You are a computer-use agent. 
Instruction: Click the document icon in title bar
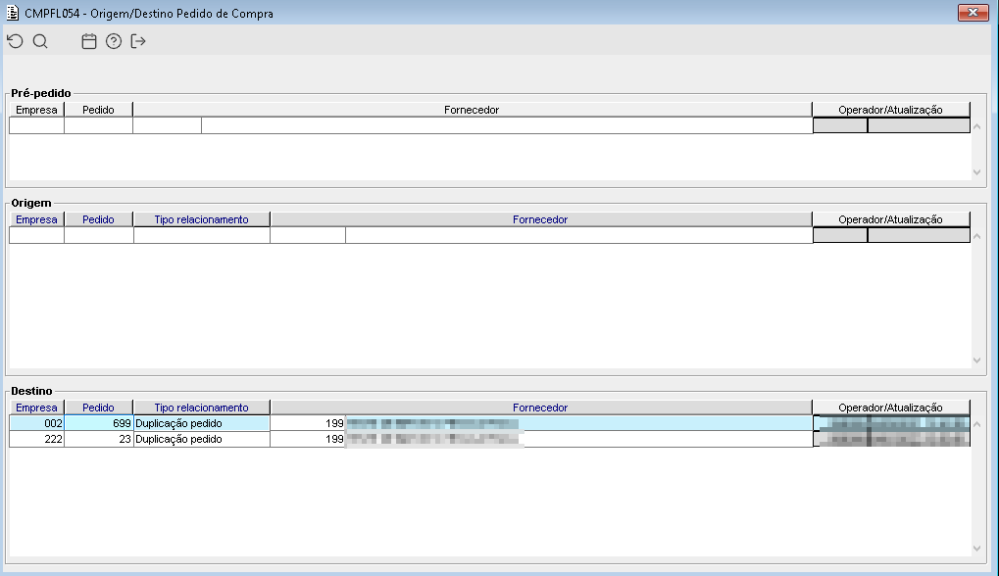pos(12,13)
